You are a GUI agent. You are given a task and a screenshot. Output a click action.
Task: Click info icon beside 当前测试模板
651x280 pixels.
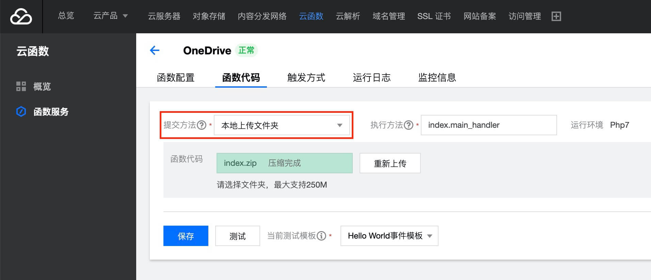pyautogui.click(x=321, y=236)
